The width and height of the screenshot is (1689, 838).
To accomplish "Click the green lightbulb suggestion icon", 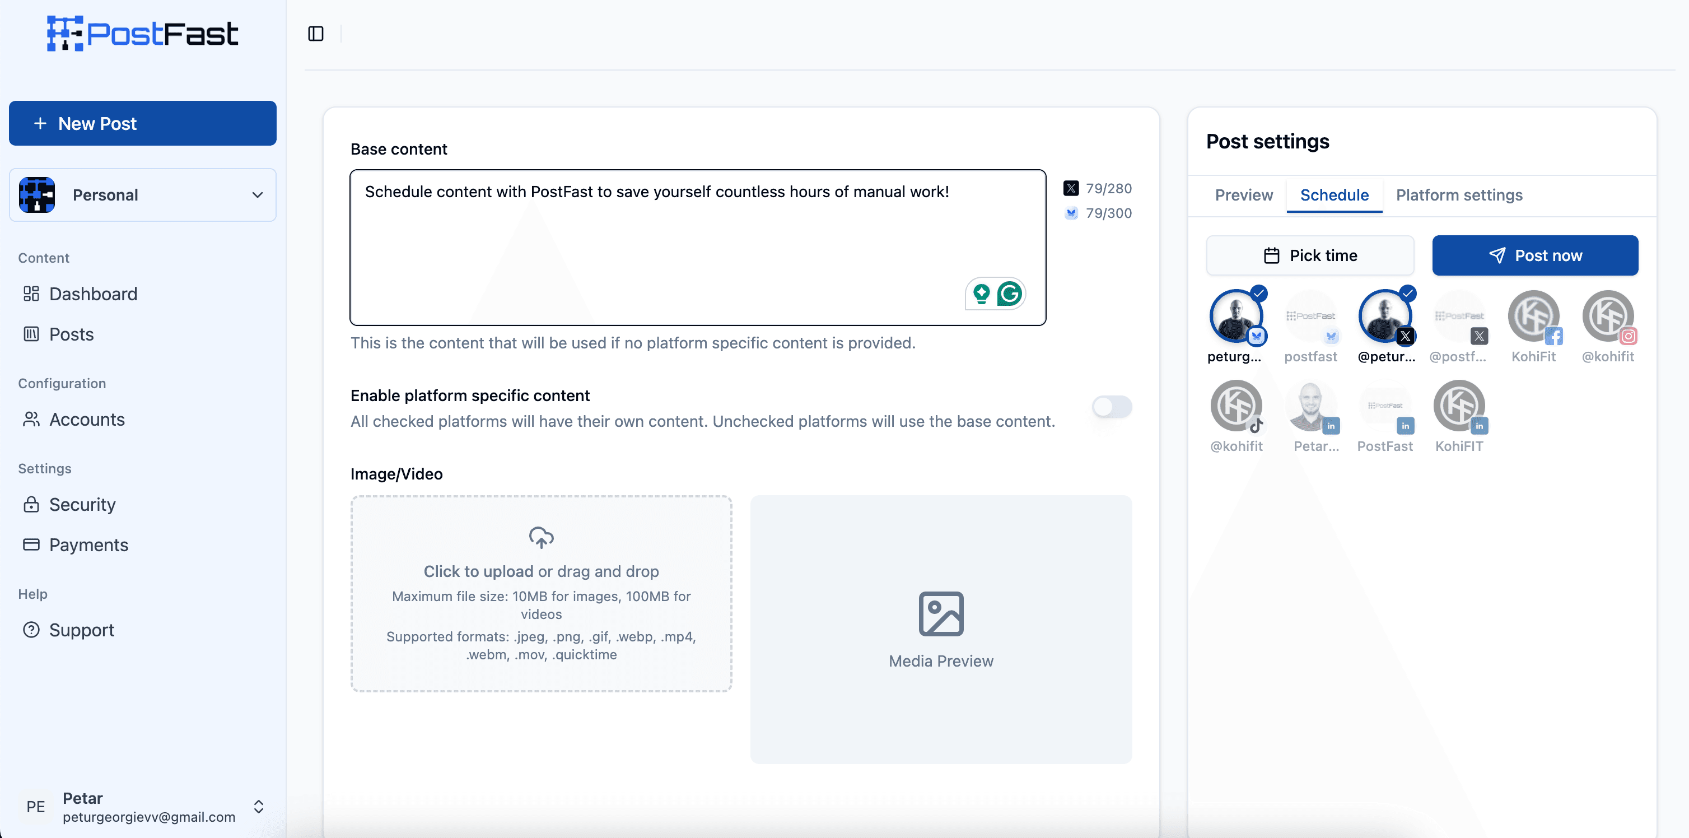I will pyautogui.click(x=982, y=293).
